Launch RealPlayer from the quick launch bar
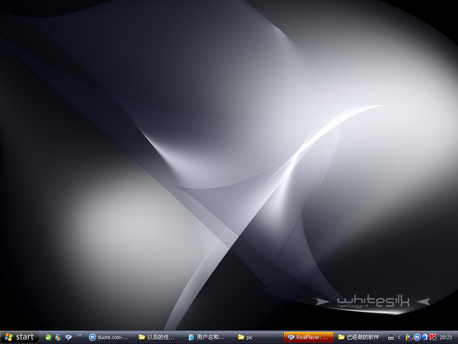Image resolution: width=458 pixels, height=344 pixels. pos(68,337)
